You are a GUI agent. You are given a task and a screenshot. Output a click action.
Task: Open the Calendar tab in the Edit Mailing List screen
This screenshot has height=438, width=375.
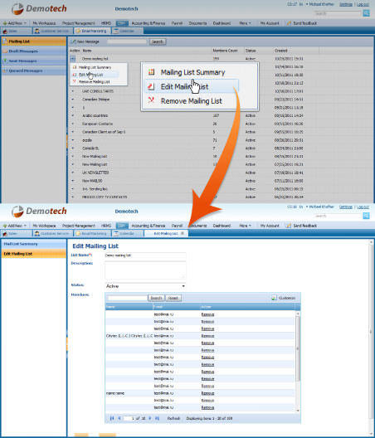pos(127,233)
